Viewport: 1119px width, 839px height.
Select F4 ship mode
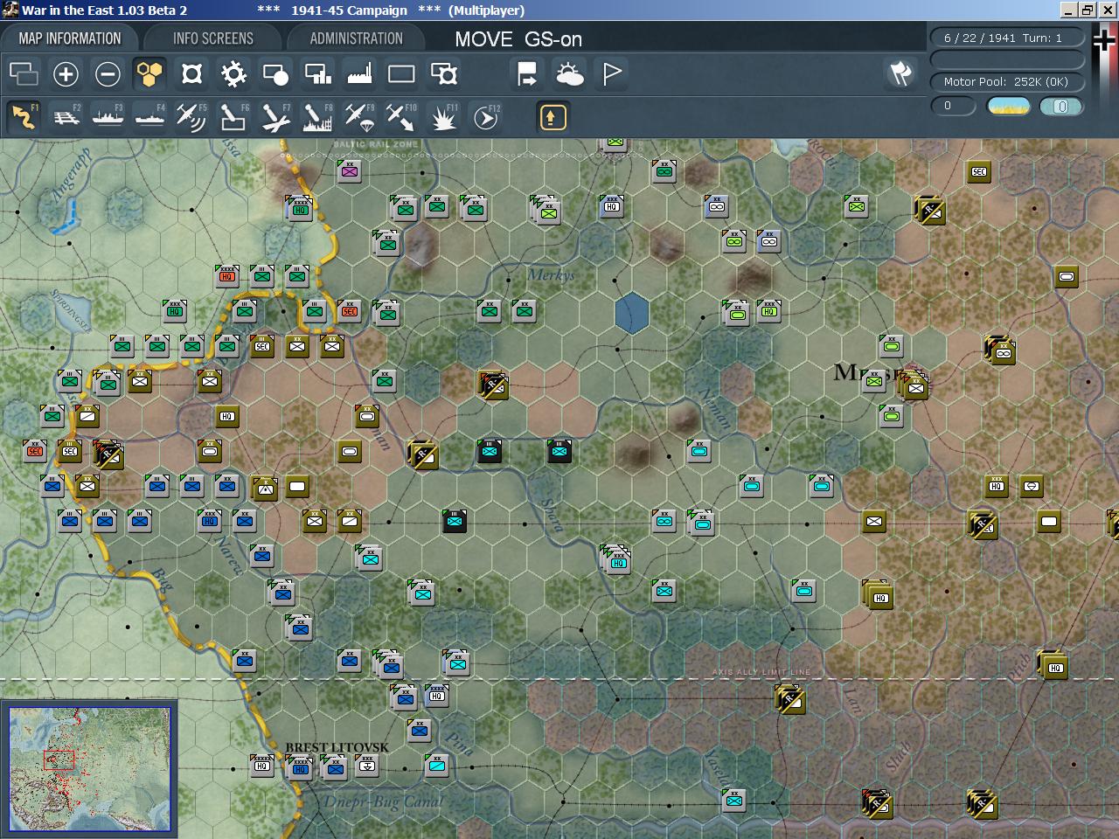[x=149, y=117]
